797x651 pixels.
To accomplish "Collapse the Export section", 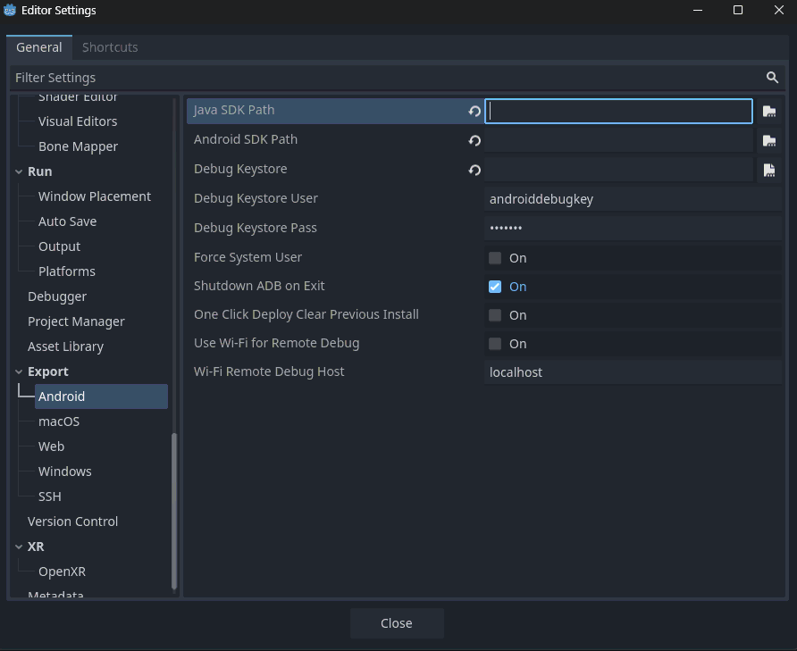I will pos(19,371).
